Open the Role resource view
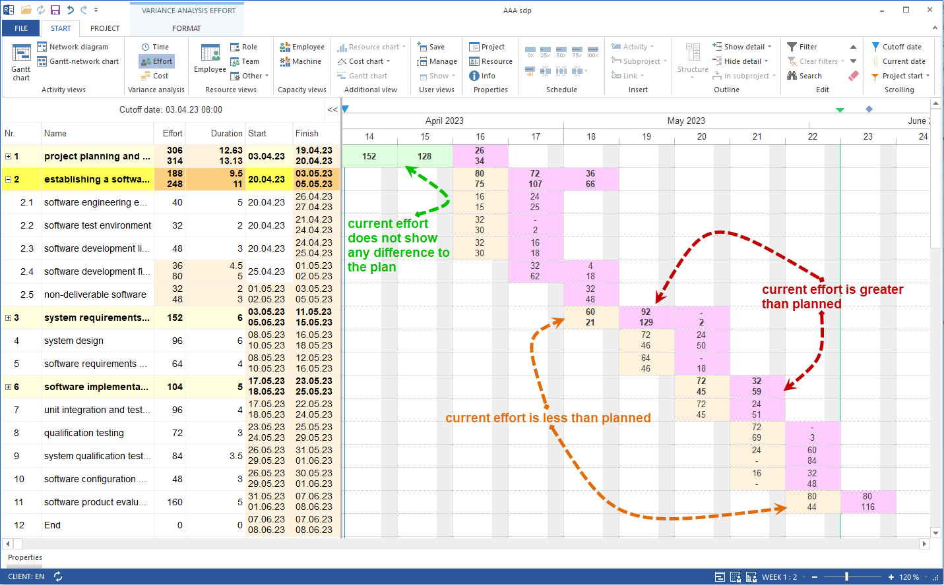The width and height of the screenshot is (944, 585). 243,47
